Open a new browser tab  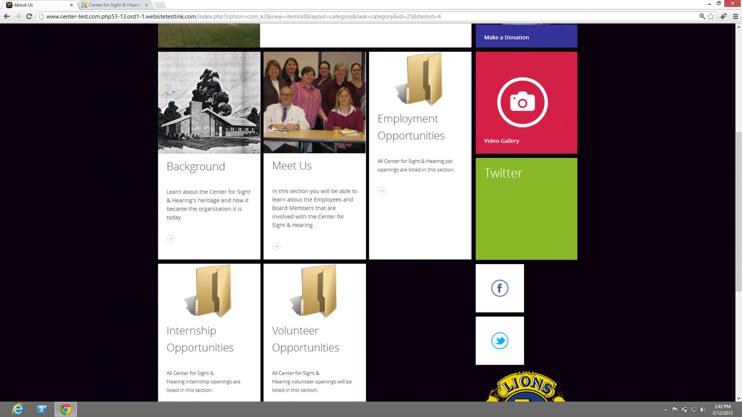pyautogui.click(x=160, y=5)
